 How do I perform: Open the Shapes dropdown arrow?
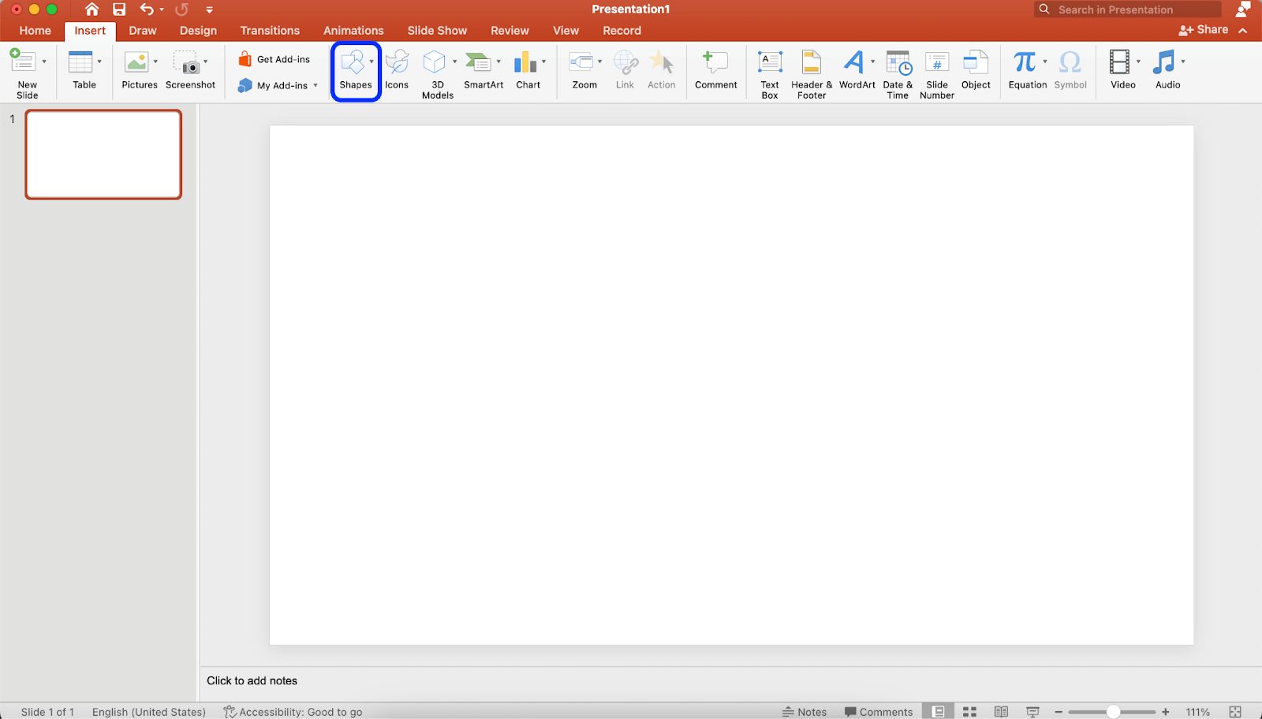370,61
